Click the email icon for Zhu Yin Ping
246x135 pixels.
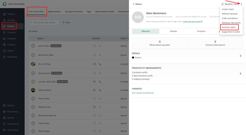[x=94, y=64]
